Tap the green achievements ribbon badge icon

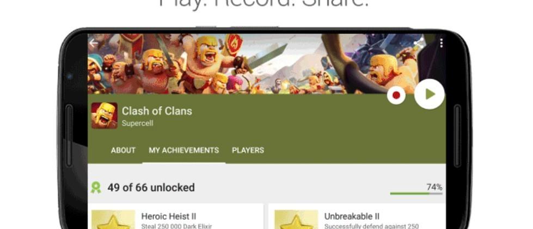96,188
